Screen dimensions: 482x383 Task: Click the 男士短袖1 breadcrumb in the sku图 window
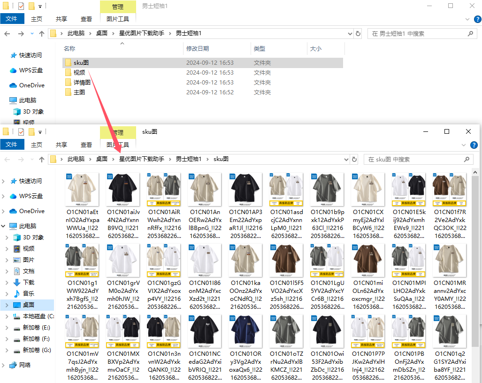(188, 159)
